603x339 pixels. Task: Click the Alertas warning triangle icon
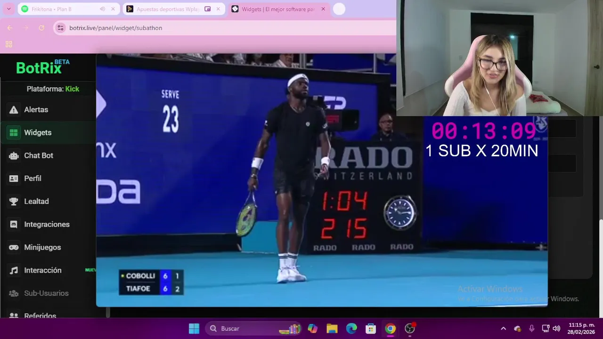click(14, 110)
